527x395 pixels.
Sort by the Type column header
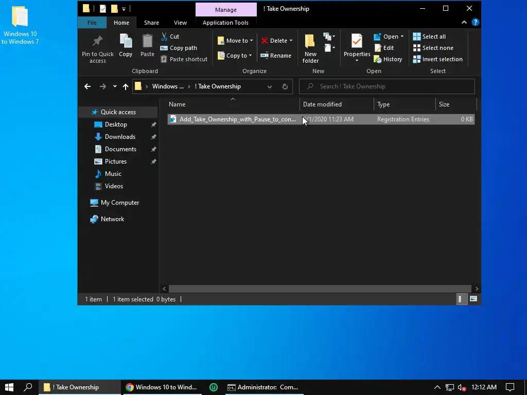click(x=405, y=104)
